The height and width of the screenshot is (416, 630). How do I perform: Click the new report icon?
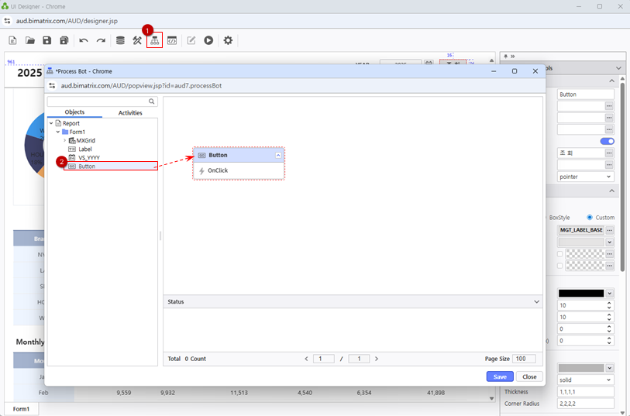12,40
